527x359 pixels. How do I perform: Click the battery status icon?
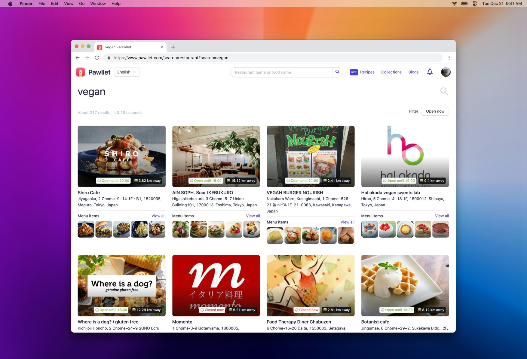click(x=465, y=4)
